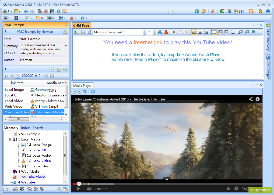Open 1.4 Local Video tree item
The image size is (274, 195).
[39, 161]
